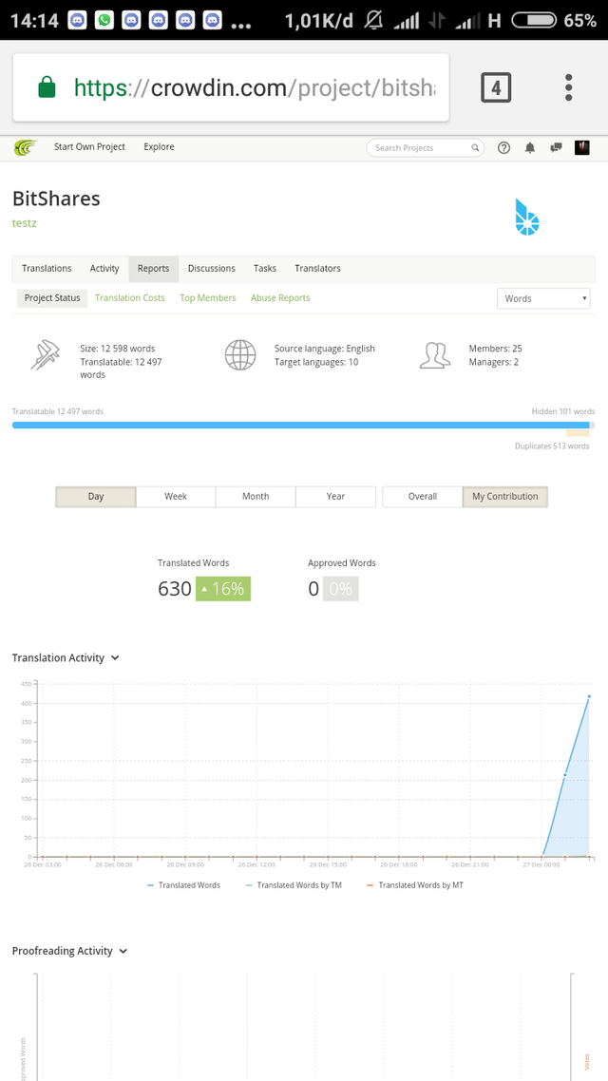Open the testz user link
The width and height of the screenshot is (608, 1081).
coord(24,223)
